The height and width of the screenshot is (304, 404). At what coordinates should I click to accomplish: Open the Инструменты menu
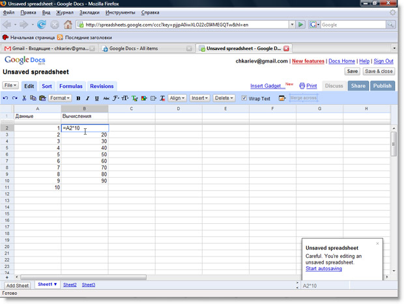(x=121, y=12)
